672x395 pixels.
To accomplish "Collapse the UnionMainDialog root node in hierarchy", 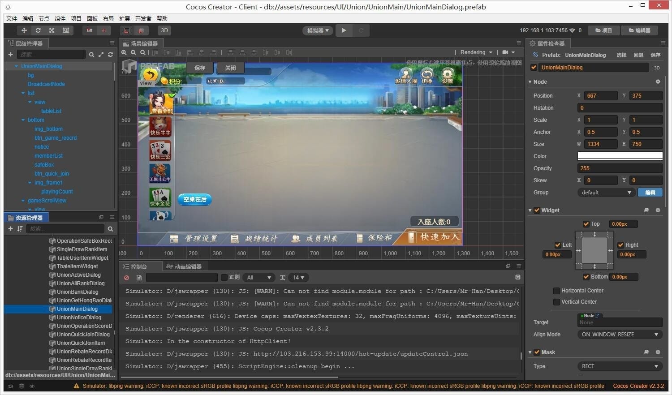I will coord(17,66).
